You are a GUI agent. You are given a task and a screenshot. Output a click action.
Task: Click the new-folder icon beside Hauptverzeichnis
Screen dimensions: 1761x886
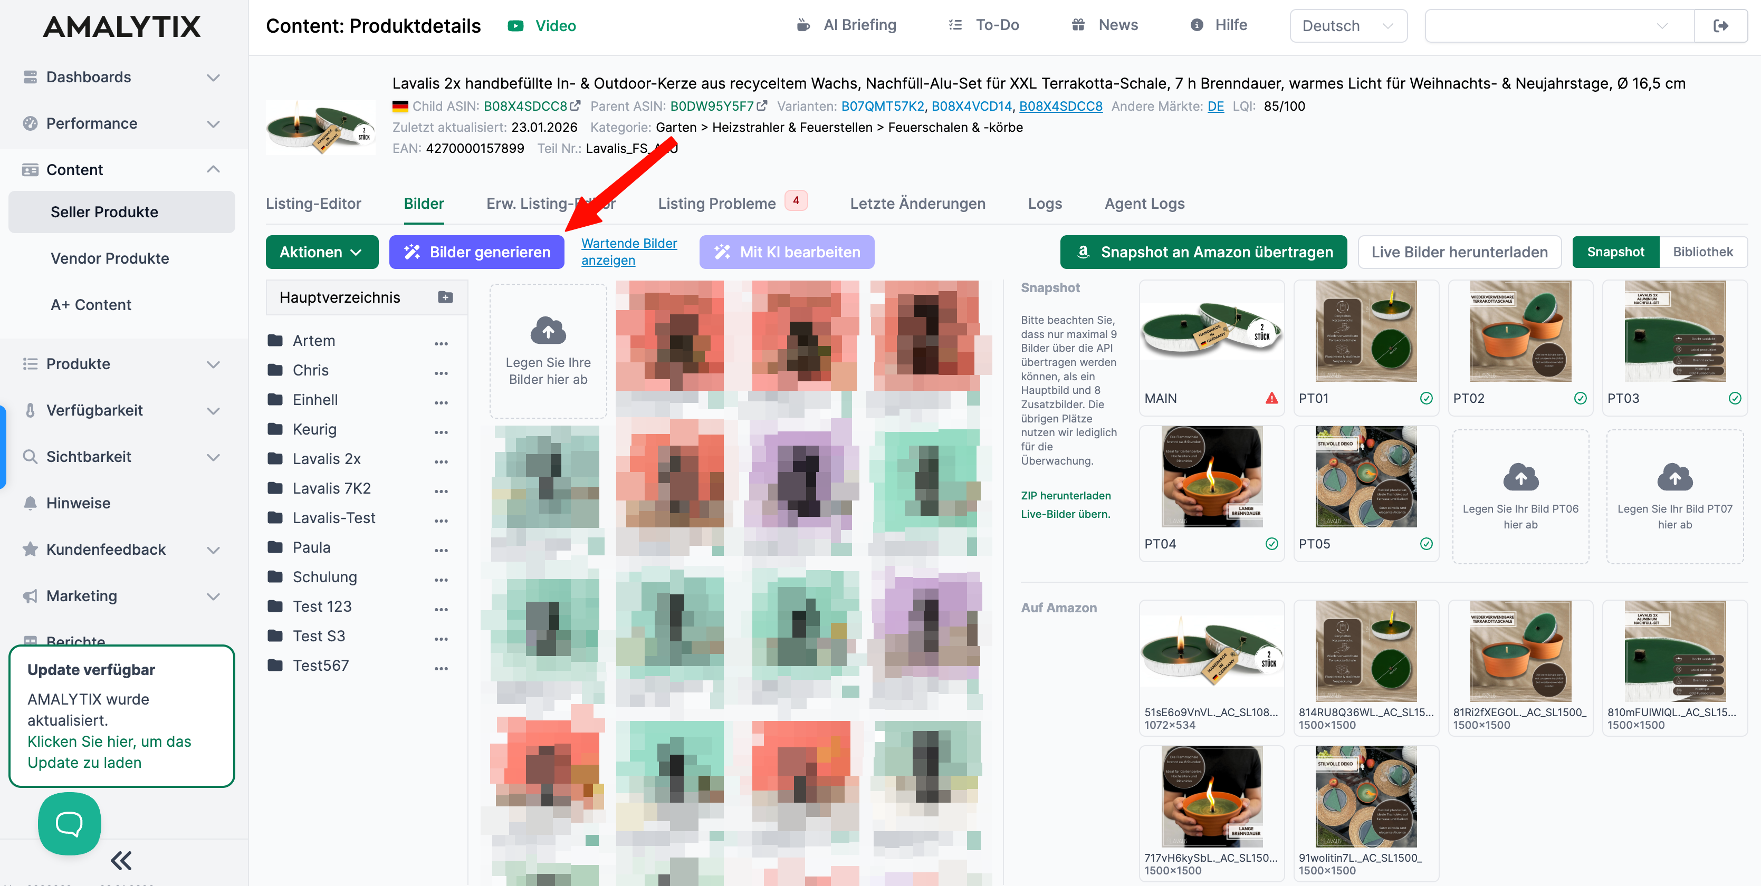tap(445, 297)
